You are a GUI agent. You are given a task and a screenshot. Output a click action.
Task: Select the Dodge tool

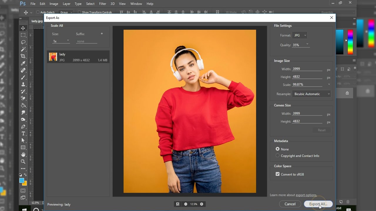click(23, 120)
